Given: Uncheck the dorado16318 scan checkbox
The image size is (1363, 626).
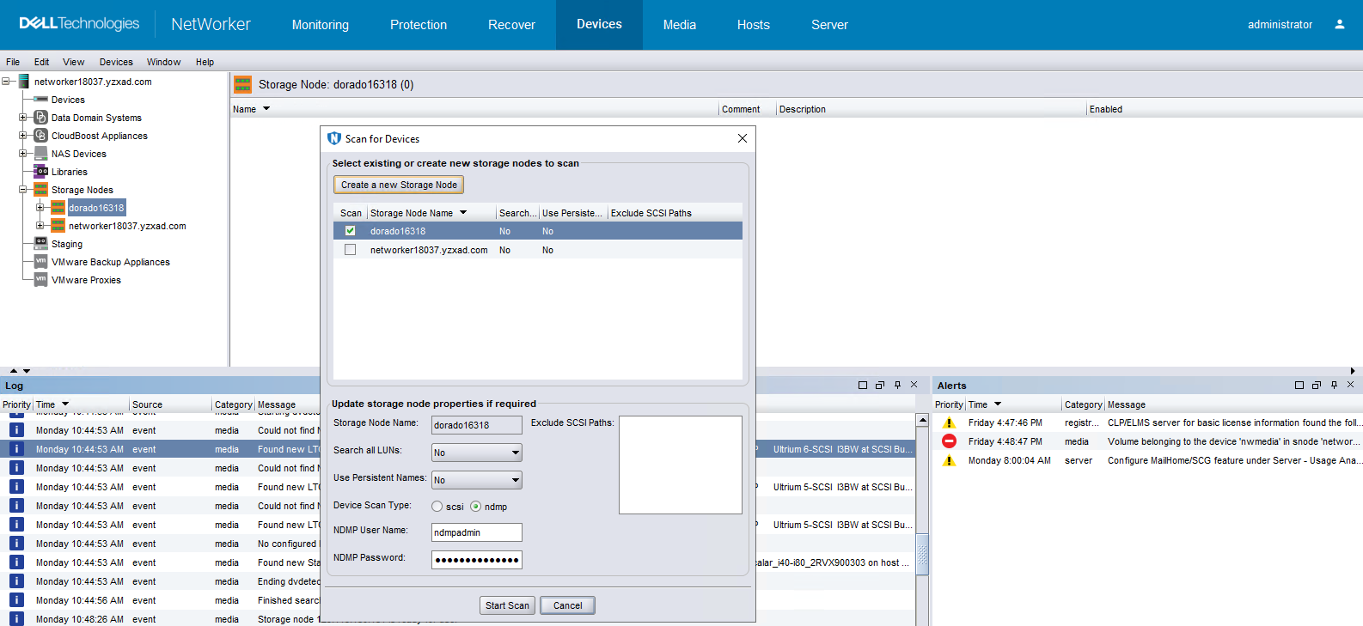Looking at the screenshot, I should point(350,230).
